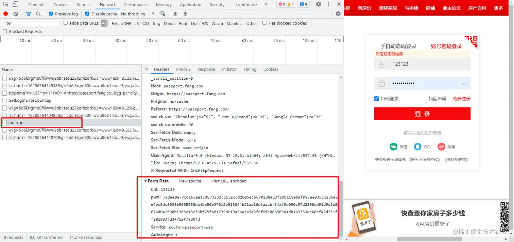Click 找回密码 recover password link
This screenshot has width=514, height=242.
(437, 99)
